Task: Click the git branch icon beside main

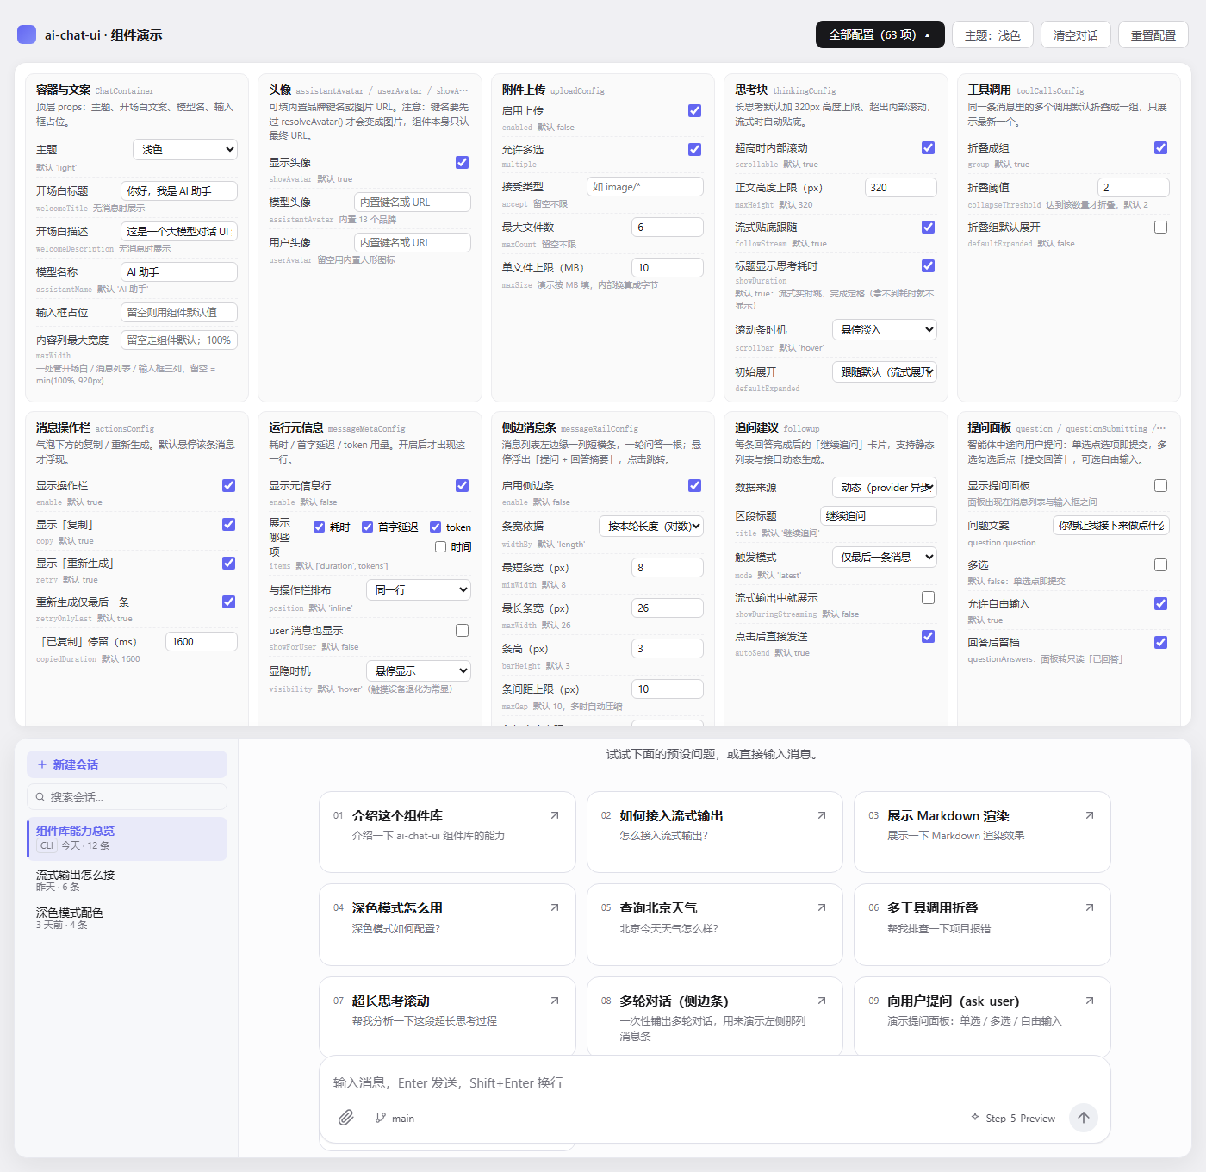Action: pyautogui.click(x=381, y=1118)
